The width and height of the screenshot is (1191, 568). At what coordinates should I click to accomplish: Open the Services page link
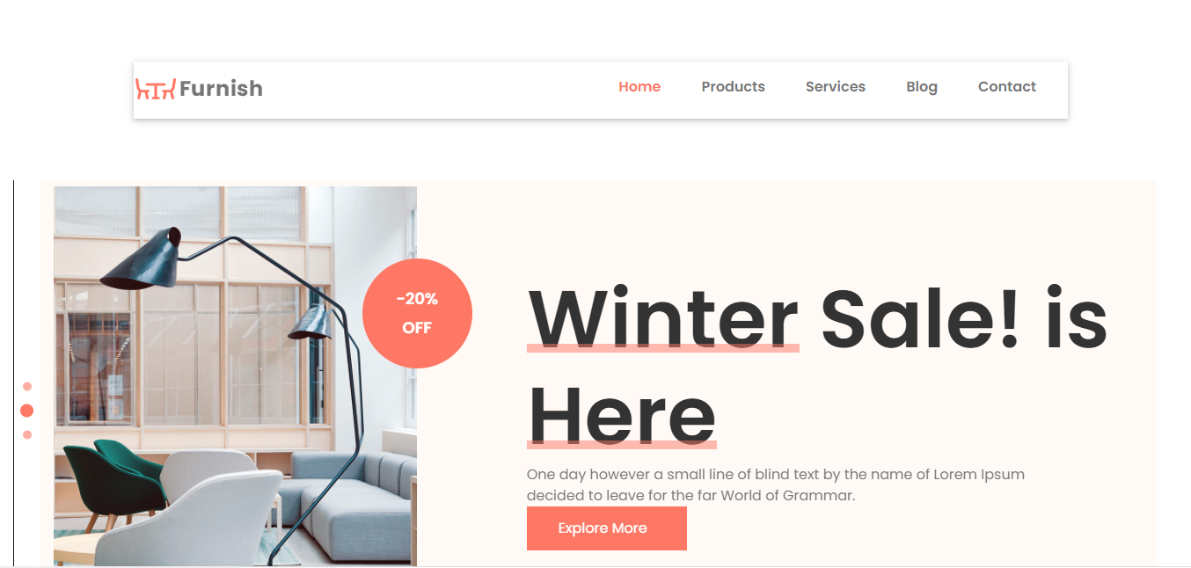[x=836, y=86]
